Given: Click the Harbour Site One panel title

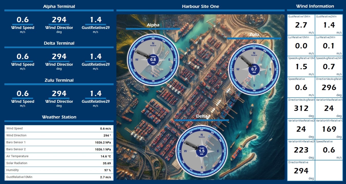Looking at the screenshot, I should click(200, 6).
